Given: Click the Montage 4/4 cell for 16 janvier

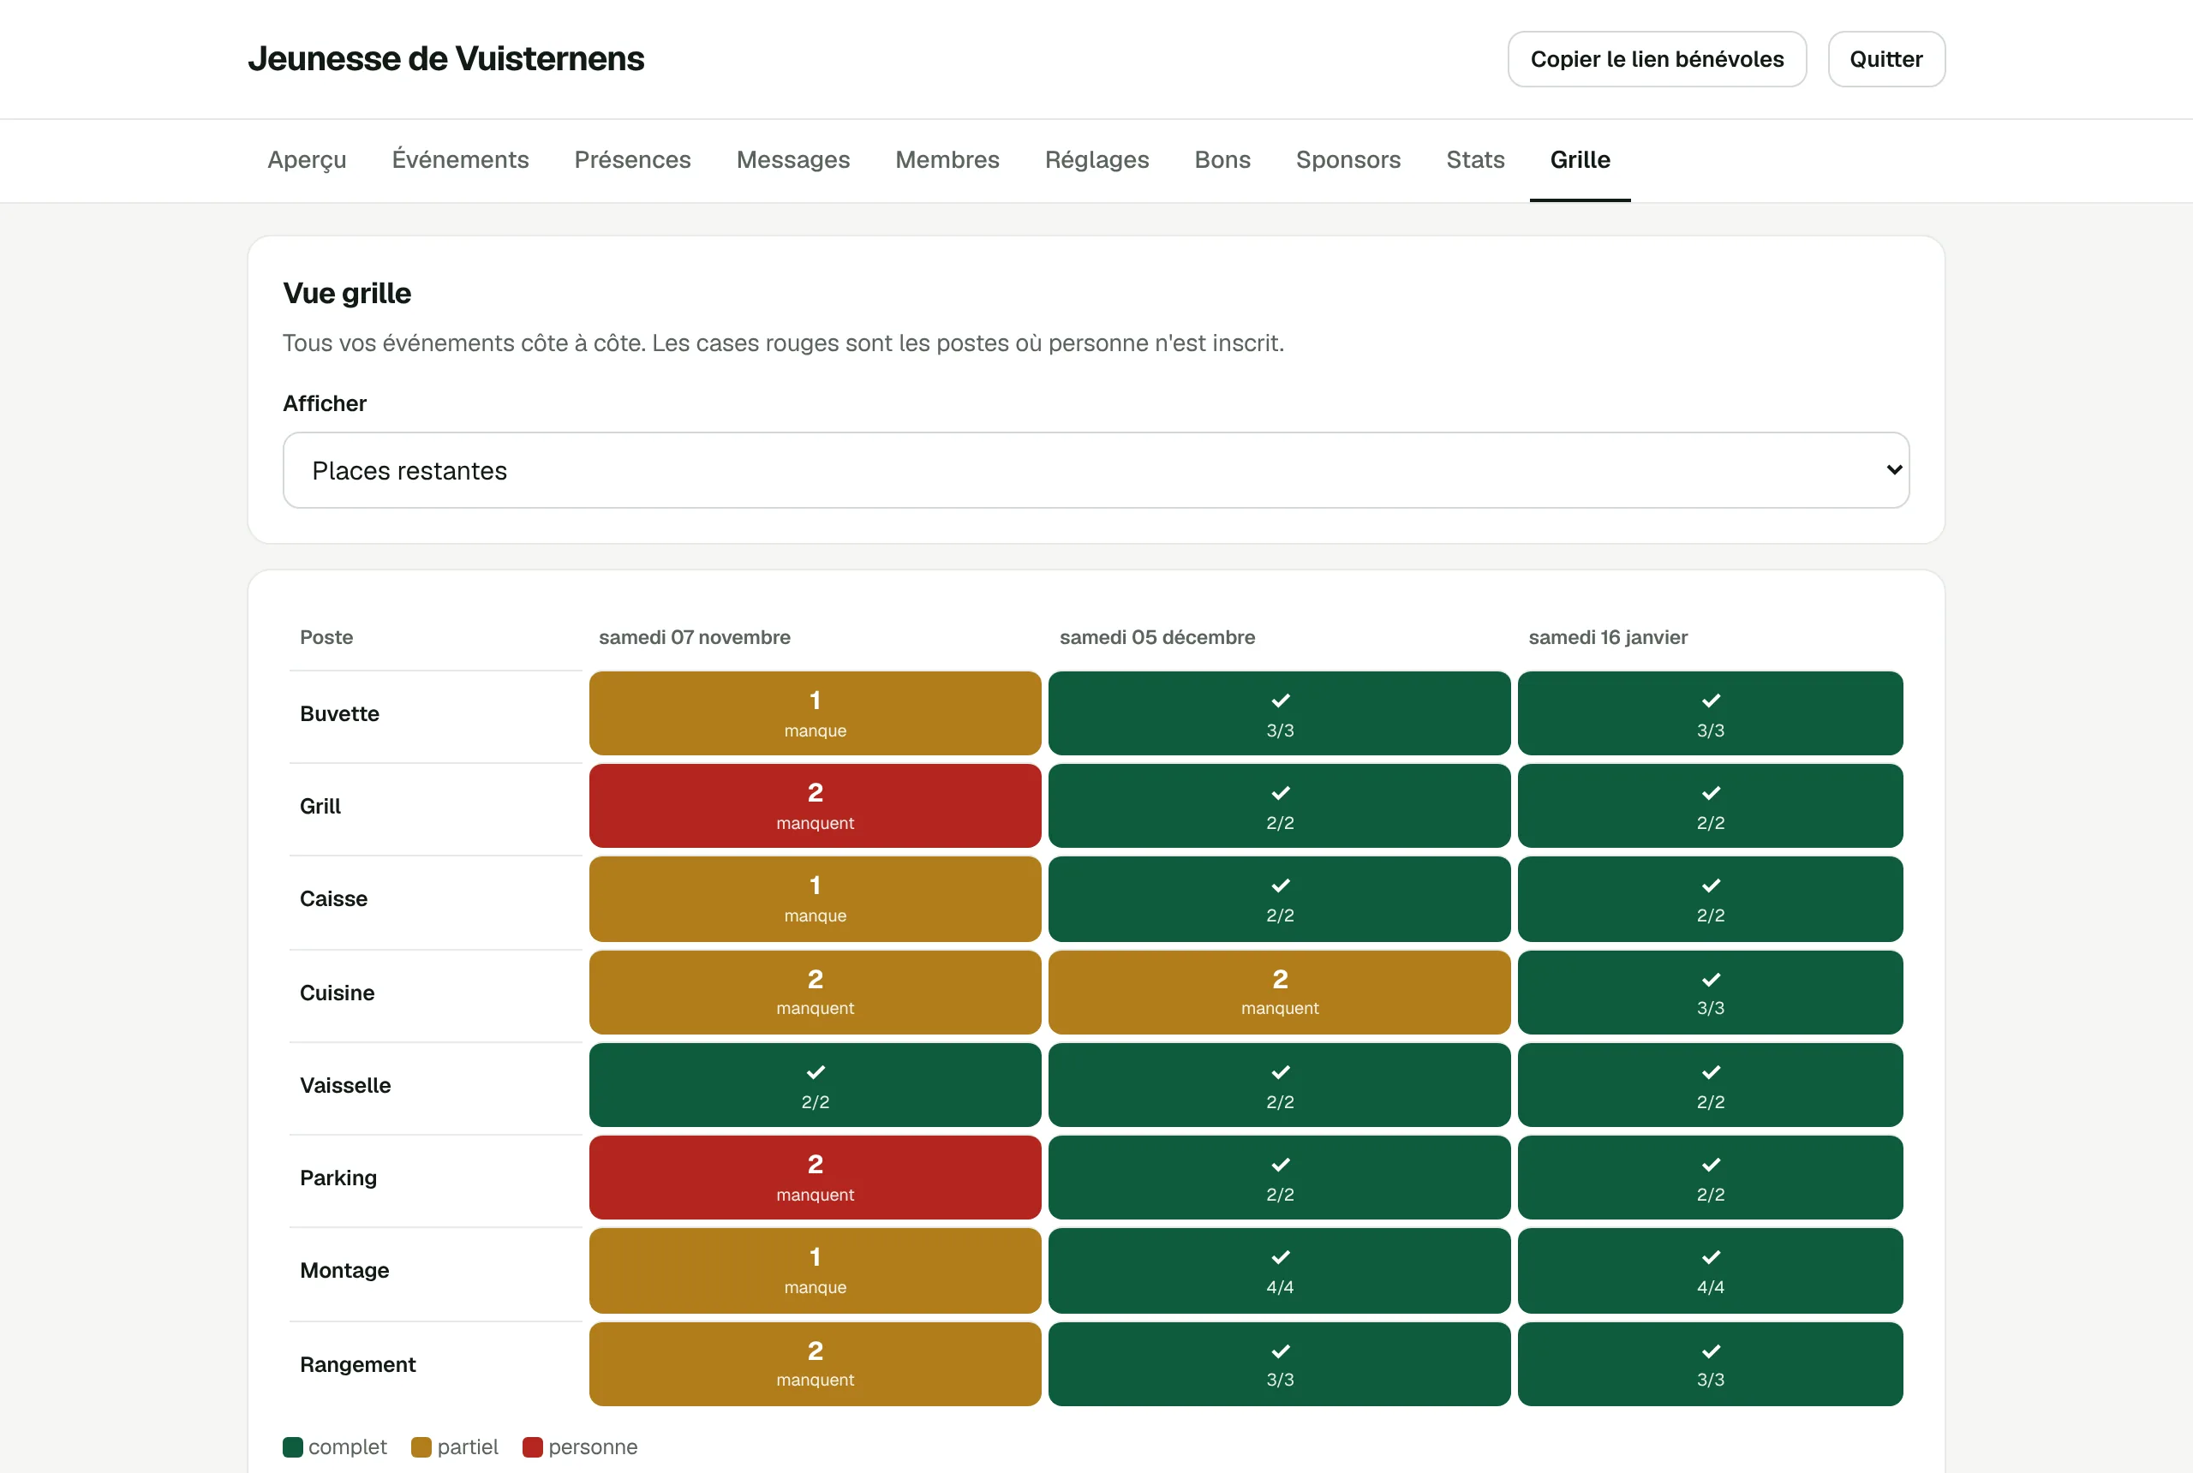Looking at the screenshot, I should coord(1710,1270).
